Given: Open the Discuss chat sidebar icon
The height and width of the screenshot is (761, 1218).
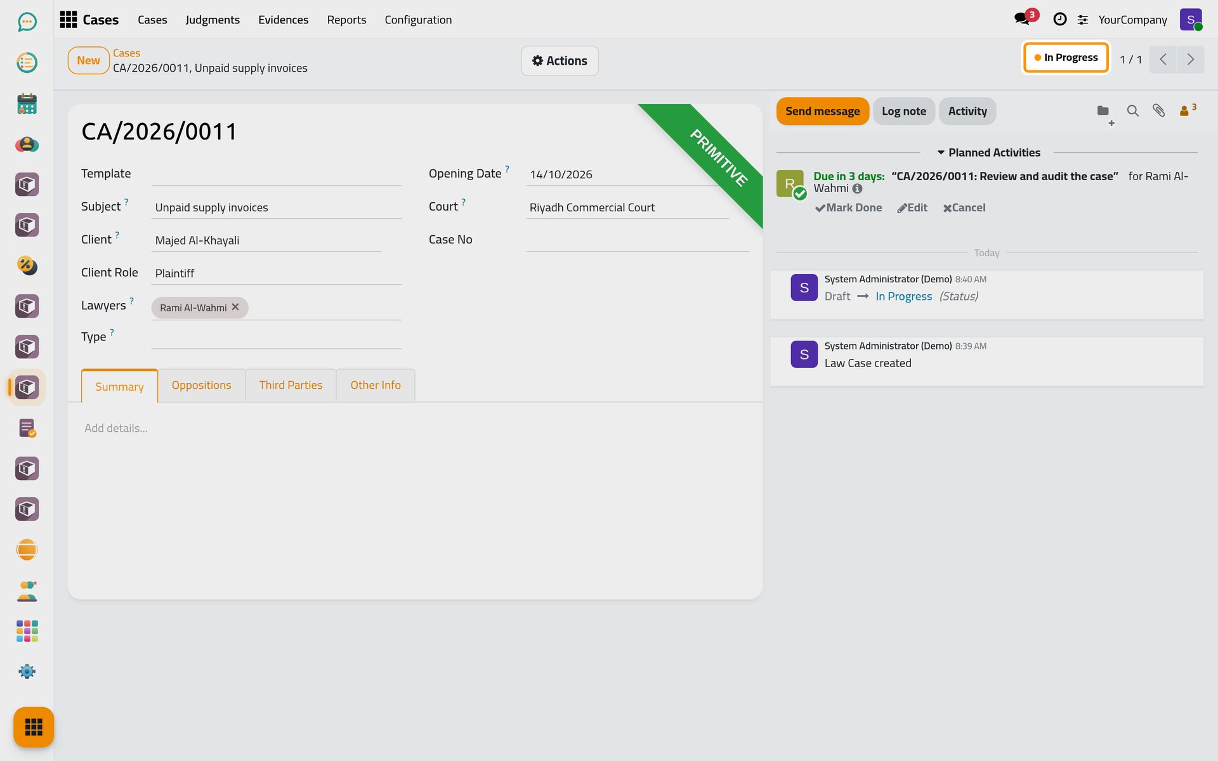Looking at the screenshot, I should (x=27, y=22).
